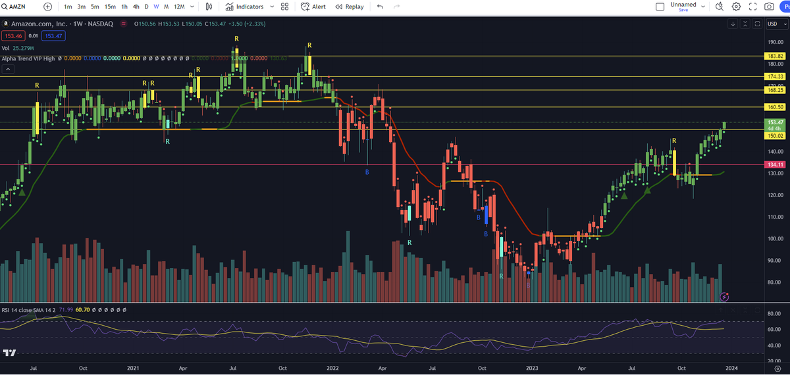Switch to the 5m timeframe
790x377 pixels.
coord(95,7)
